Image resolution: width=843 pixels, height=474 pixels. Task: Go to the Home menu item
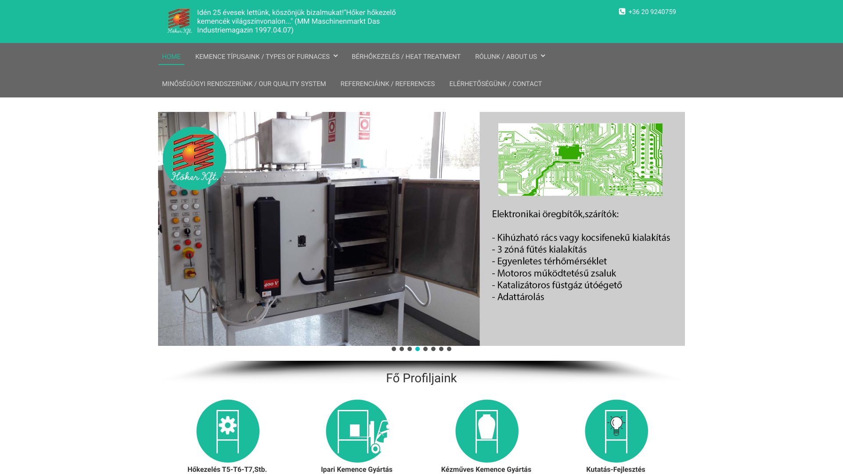pyautogui.click(x=171, y=57)
